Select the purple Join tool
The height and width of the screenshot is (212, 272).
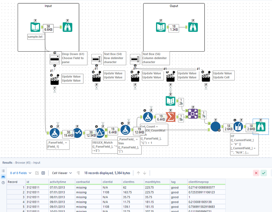pyautogui.click(x=193, y=114)
